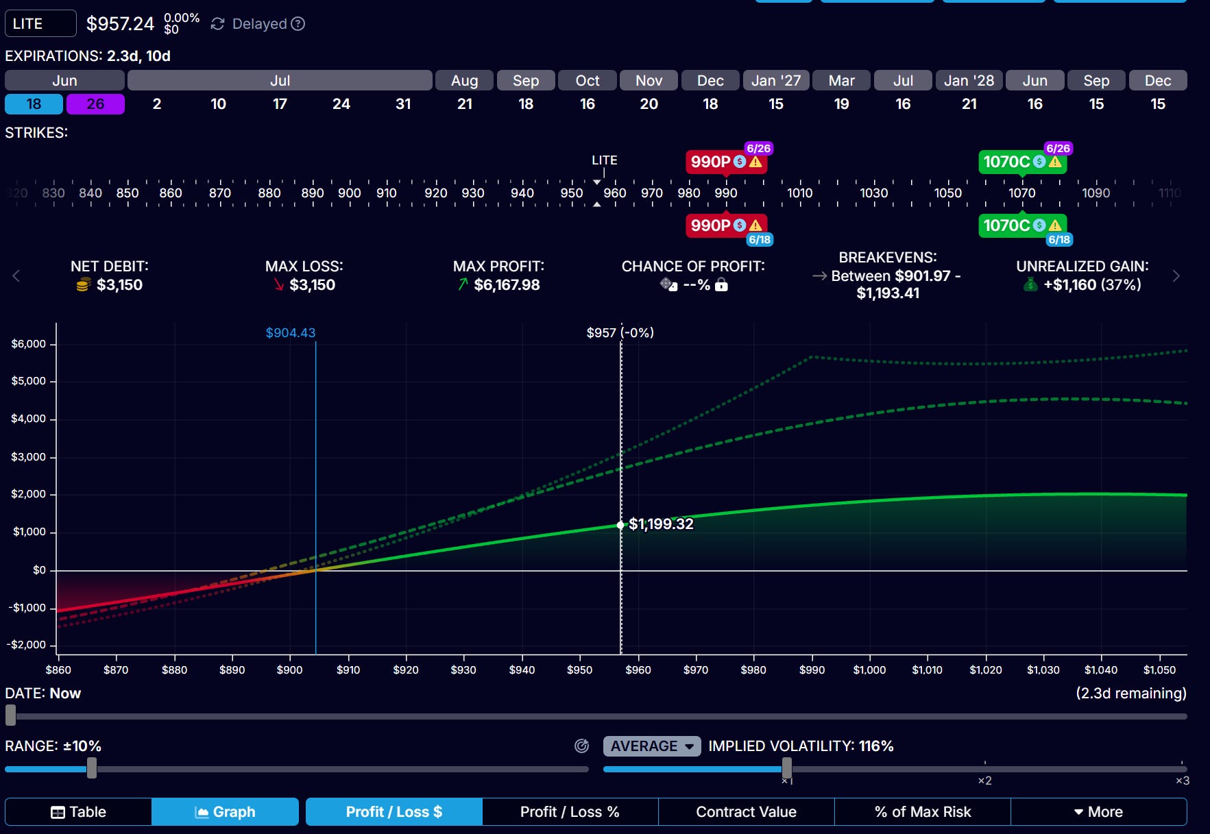Open the AVERAGE volatility dropdown
This screenshot has height=834, width=1210.
tap(652, 746)
